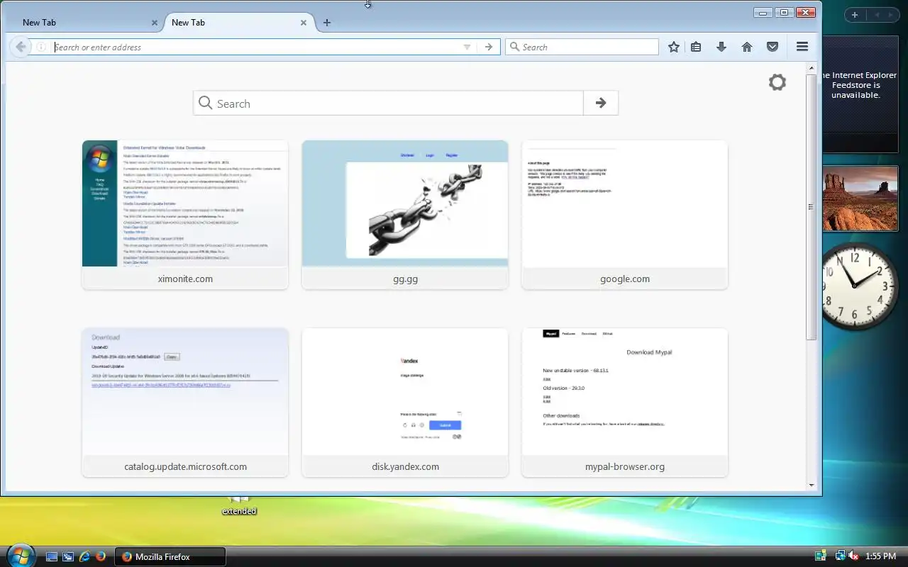Restore down the Firefox window

click(x=784, y=12)
